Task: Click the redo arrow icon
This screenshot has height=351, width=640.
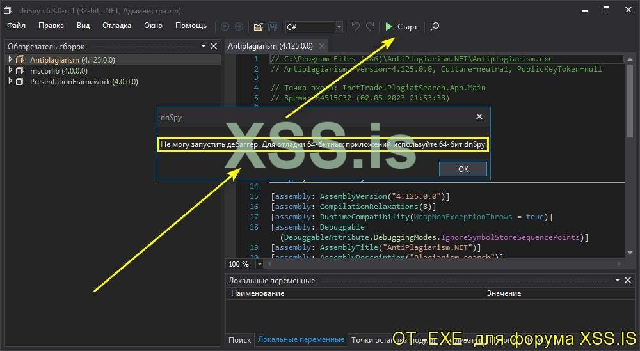Action: [370, 26]
